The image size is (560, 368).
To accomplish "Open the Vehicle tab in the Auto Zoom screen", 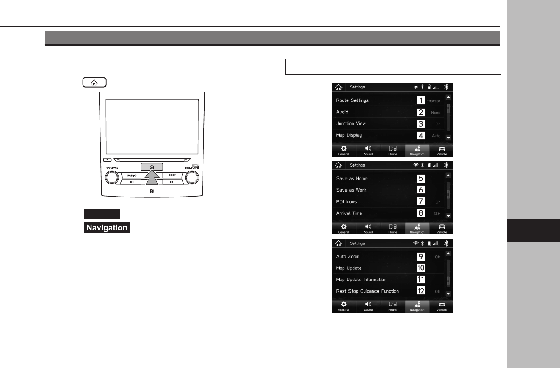I will point(441,306).
